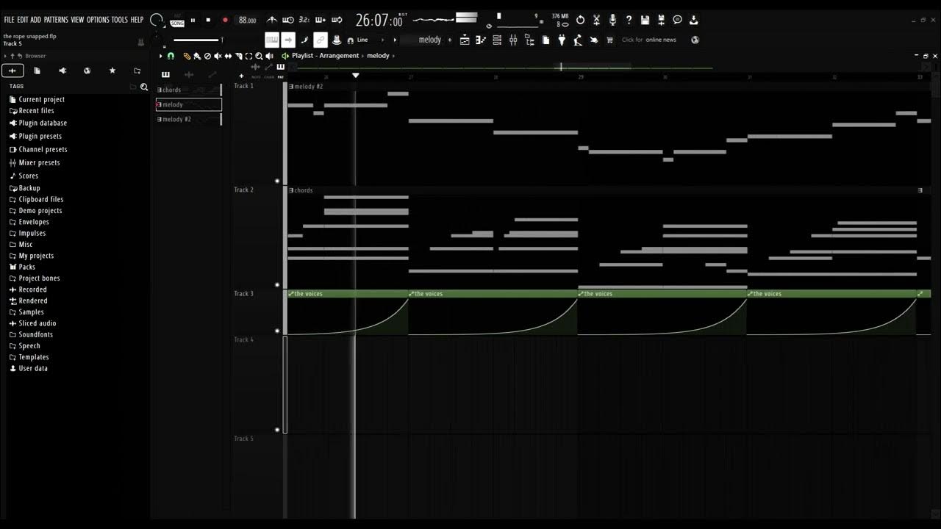Toggle PAT focus in playlist header

tap(280, 76)
